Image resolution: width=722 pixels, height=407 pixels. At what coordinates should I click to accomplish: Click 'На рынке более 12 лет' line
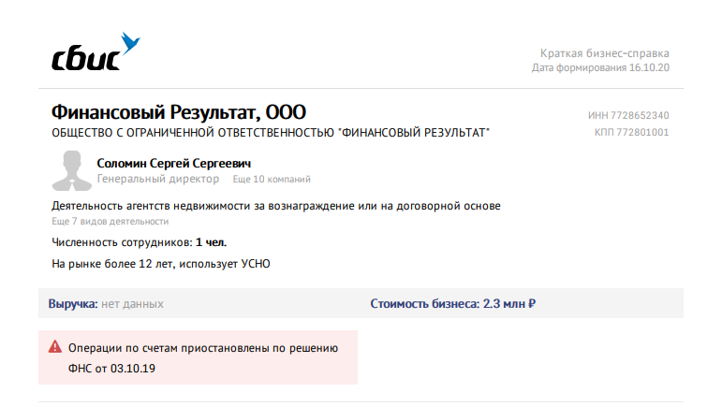point(161,264)
